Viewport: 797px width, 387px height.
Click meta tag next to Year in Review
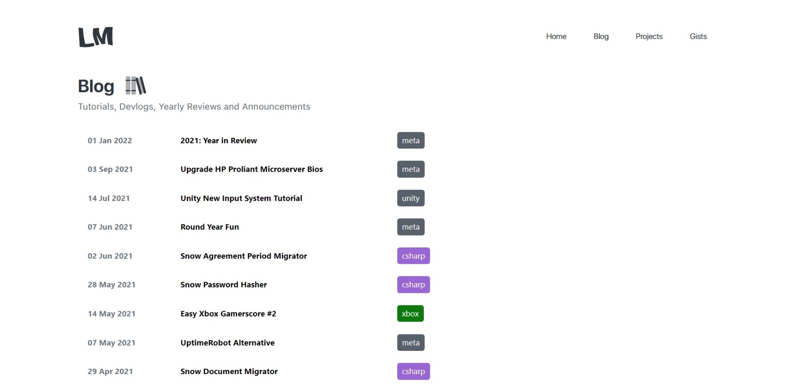[411, 140]
